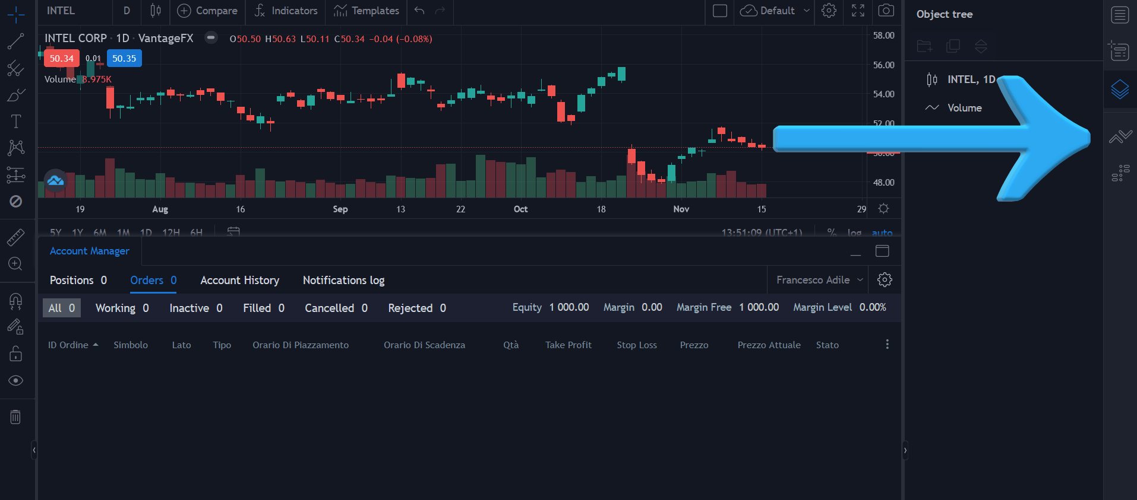The height and width of the screenshot is (500, 1137).
Task: Click the trash remove drawings icon
Action: point(16,417)
